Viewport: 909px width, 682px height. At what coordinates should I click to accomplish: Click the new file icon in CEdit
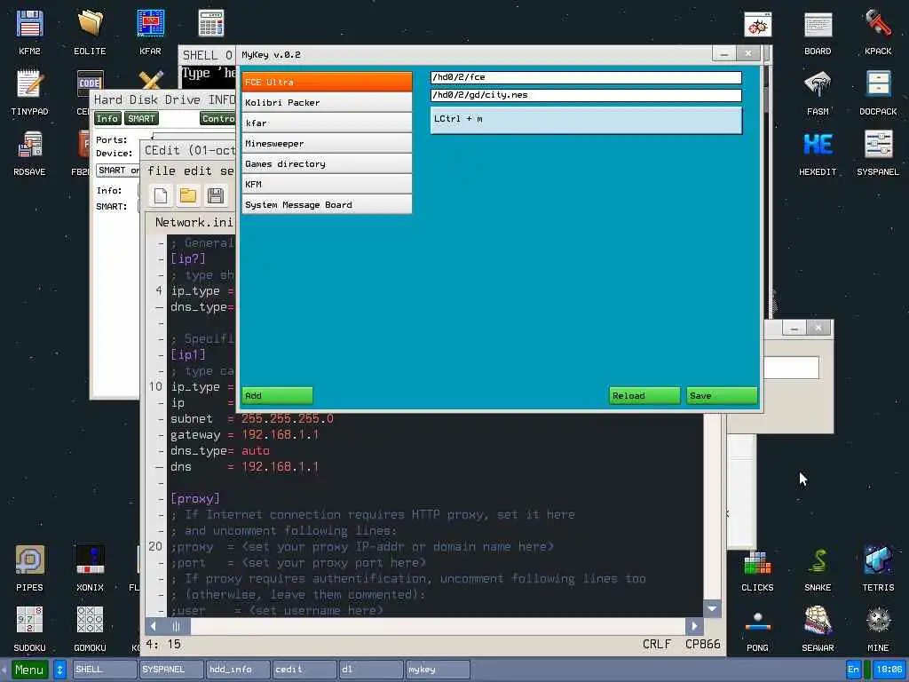click(161, 195)
